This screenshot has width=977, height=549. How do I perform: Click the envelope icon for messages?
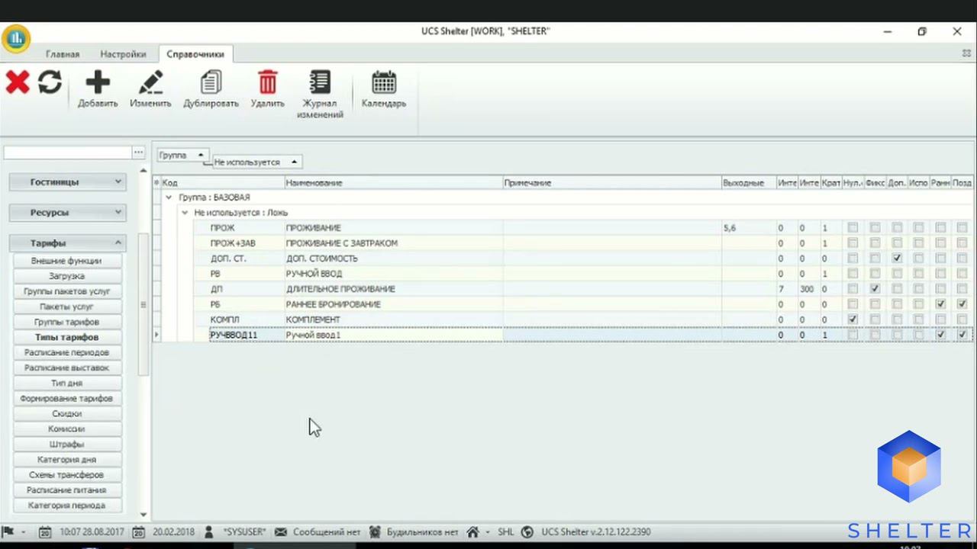click(281, 532)
